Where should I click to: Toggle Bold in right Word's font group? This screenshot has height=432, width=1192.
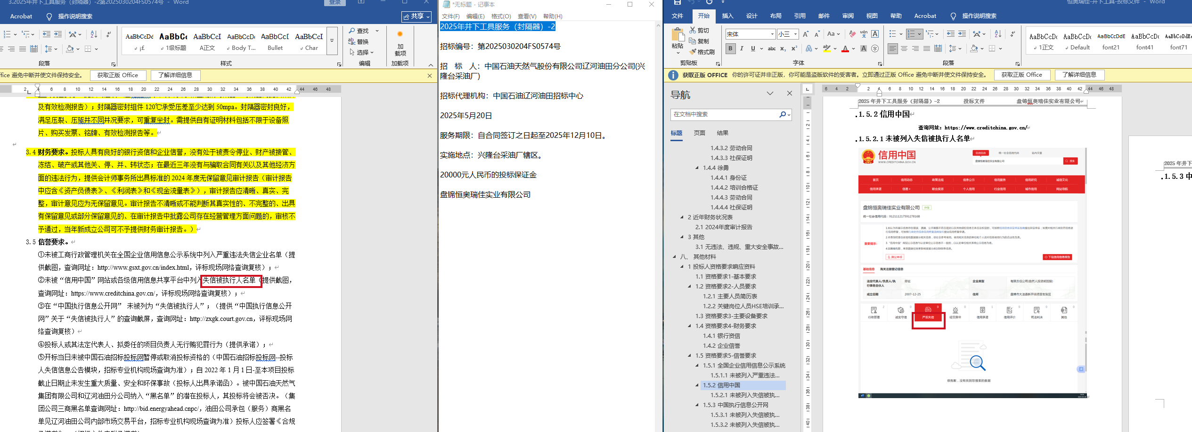(730, 48)
